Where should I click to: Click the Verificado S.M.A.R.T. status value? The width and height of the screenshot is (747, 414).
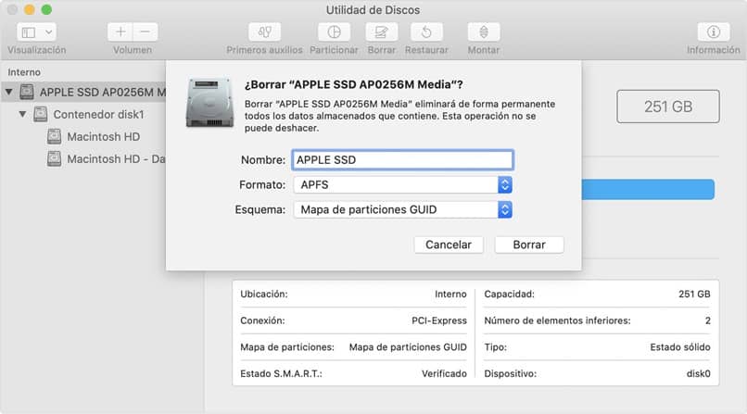click(x=444, y=373)
